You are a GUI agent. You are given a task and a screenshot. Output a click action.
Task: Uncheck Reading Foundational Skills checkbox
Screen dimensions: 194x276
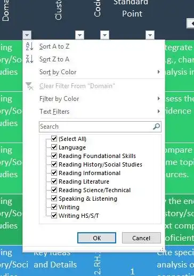click(x=54, y=156)
